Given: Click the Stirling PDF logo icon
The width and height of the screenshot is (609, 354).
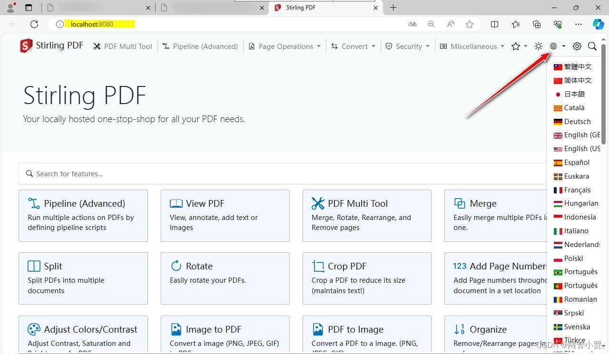Looking at the screenshot, I should click(x=26, y=46).
